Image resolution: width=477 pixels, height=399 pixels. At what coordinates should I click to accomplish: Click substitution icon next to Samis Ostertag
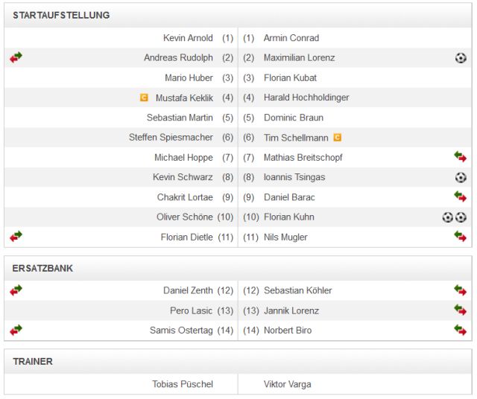tap(16, 330)
